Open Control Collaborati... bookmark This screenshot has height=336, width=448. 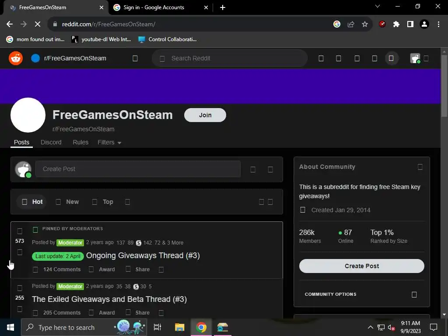(168, 39)
